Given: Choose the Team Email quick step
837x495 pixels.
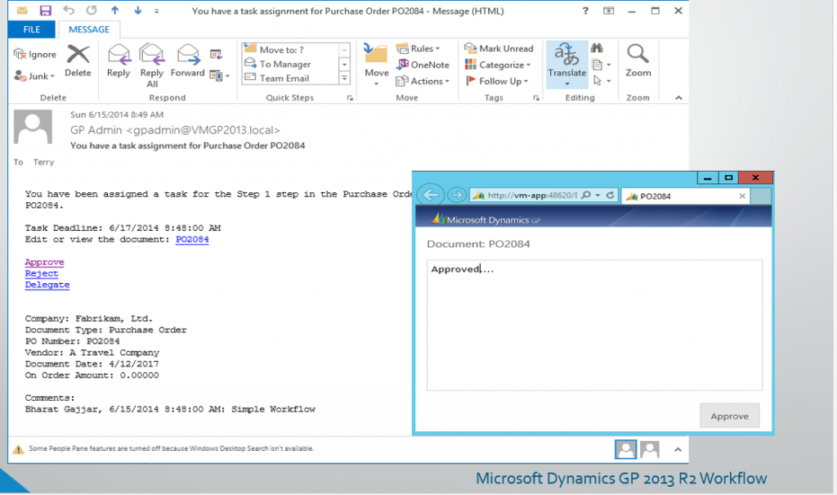Looking at the screenshot, I should click(290, 78).
